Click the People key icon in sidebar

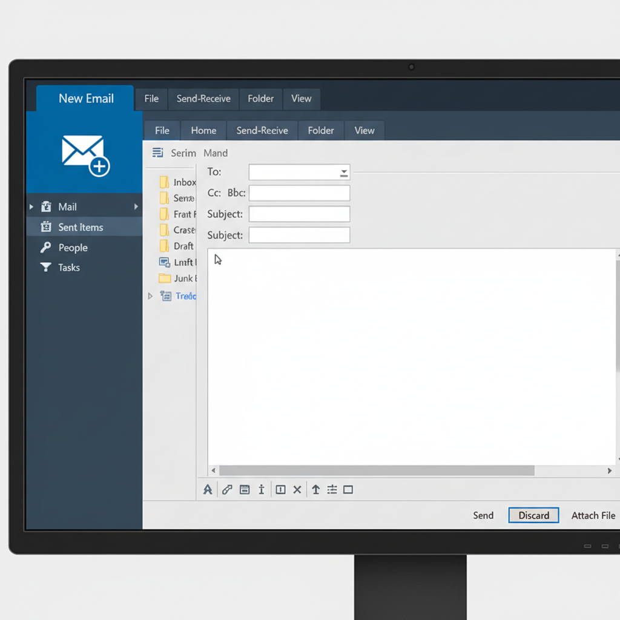pos(45,248)
